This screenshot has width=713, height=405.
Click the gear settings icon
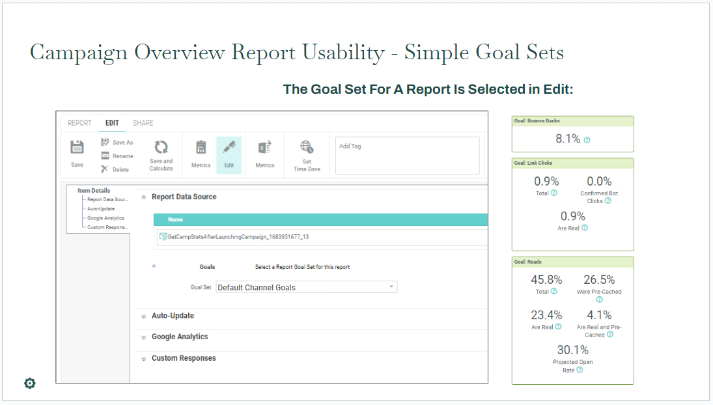pyautogui.click(x=29, y=383)
